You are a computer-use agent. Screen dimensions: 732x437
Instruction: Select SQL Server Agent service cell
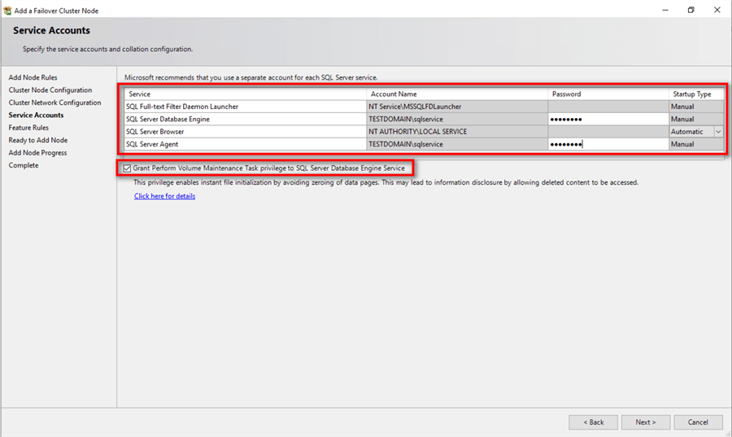[246, 144]
